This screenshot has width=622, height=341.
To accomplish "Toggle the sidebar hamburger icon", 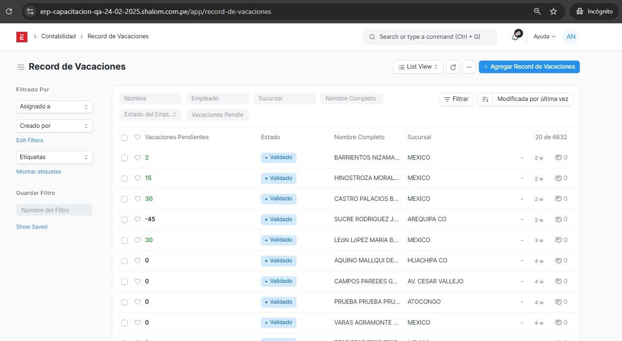I will (20, 67).
